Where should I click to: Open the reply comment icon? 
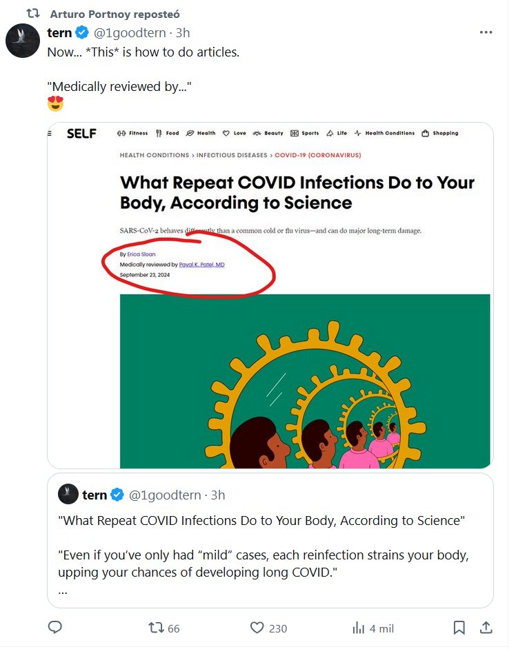54,628
